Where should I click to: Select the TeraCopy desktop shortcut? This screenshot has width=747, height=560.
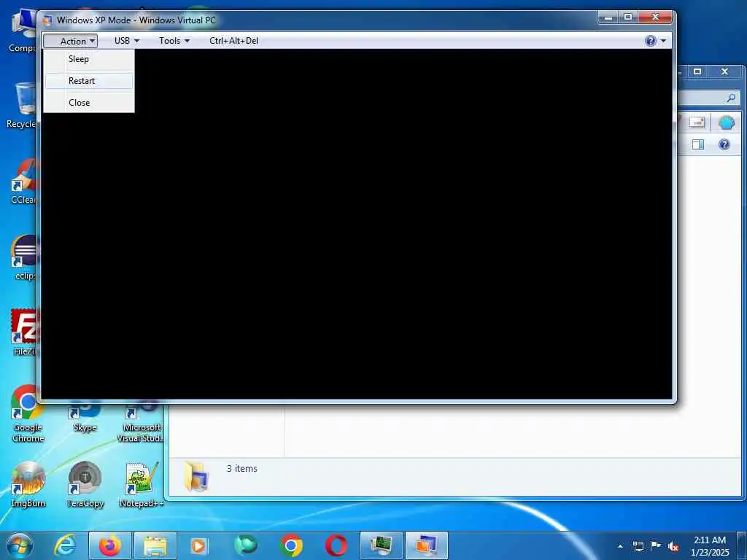click(x=85, y=484)
